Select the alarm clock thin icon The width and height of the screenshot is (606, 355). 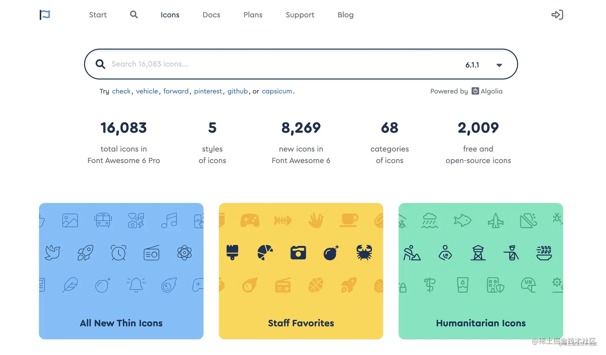(x=119, y=253)
